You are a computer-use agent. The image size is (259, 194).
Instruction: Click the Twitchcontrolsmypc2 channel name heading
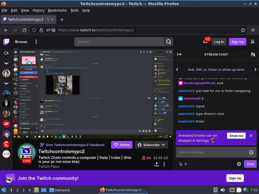tap(61, 151)
